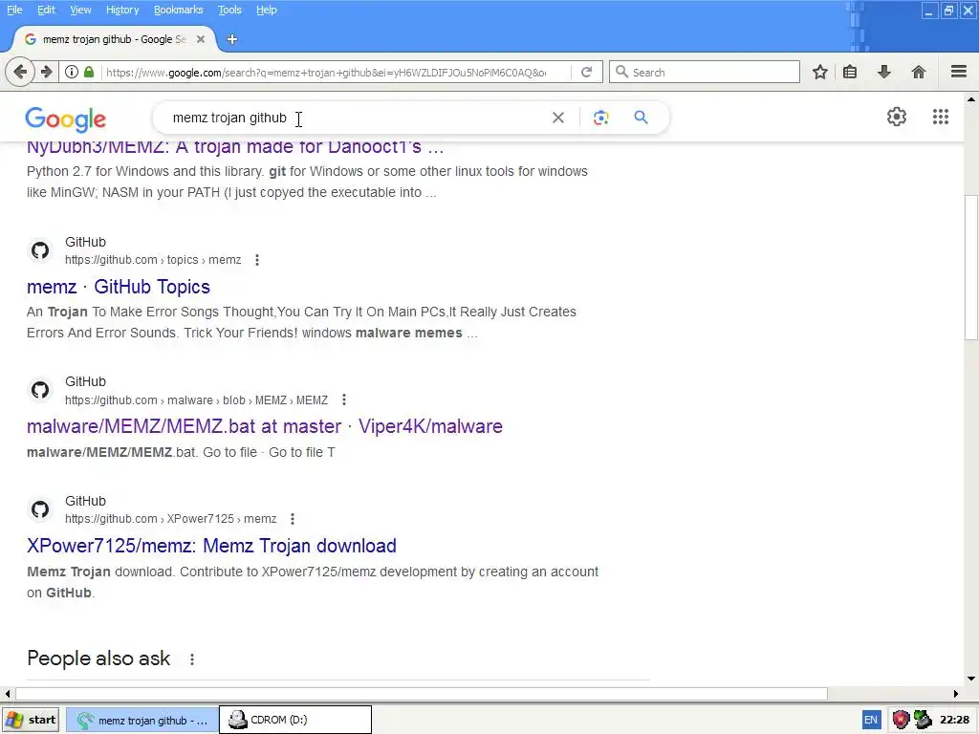Click the scroll down arrow
Screen dimensions: 979x734
point(971,679)
